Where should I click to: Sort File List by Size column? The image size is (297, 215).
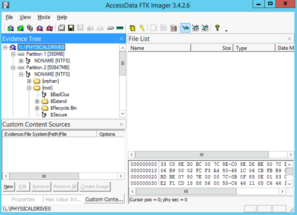pos(212,48)
